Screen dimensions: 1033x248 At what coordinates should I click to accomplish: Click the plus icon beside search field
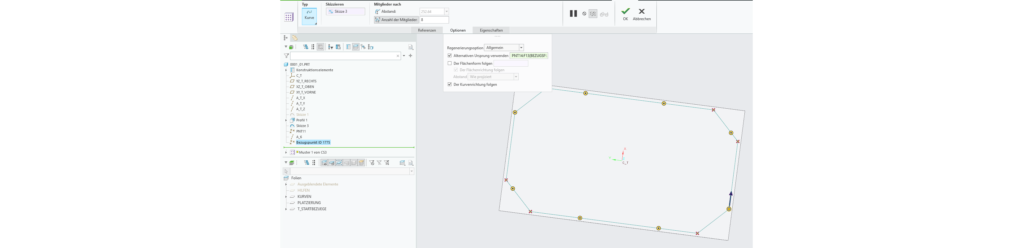pos(410,56)
